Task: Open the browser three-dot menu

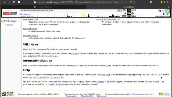Action: coord(156,2)
